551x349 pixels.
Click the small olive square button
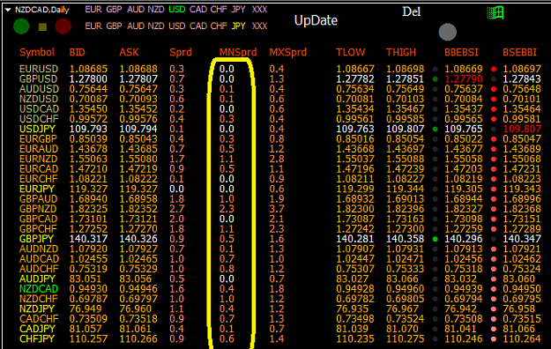42,27
